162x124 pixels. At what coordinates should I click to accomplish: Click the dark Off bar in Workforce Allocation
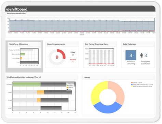[29, 63]
